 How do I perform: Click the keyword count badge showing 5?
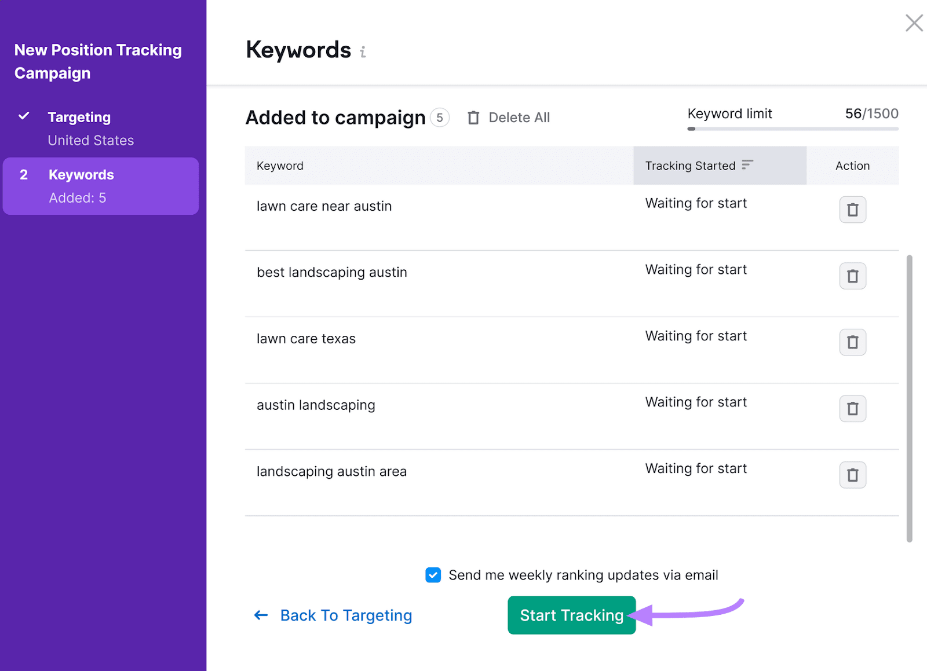click(440, 117)
